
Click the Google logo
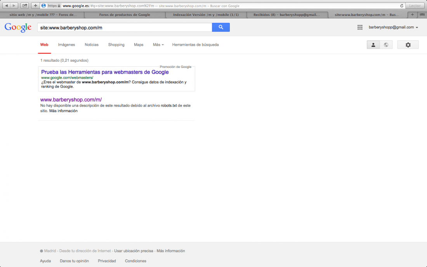[18, 28]
